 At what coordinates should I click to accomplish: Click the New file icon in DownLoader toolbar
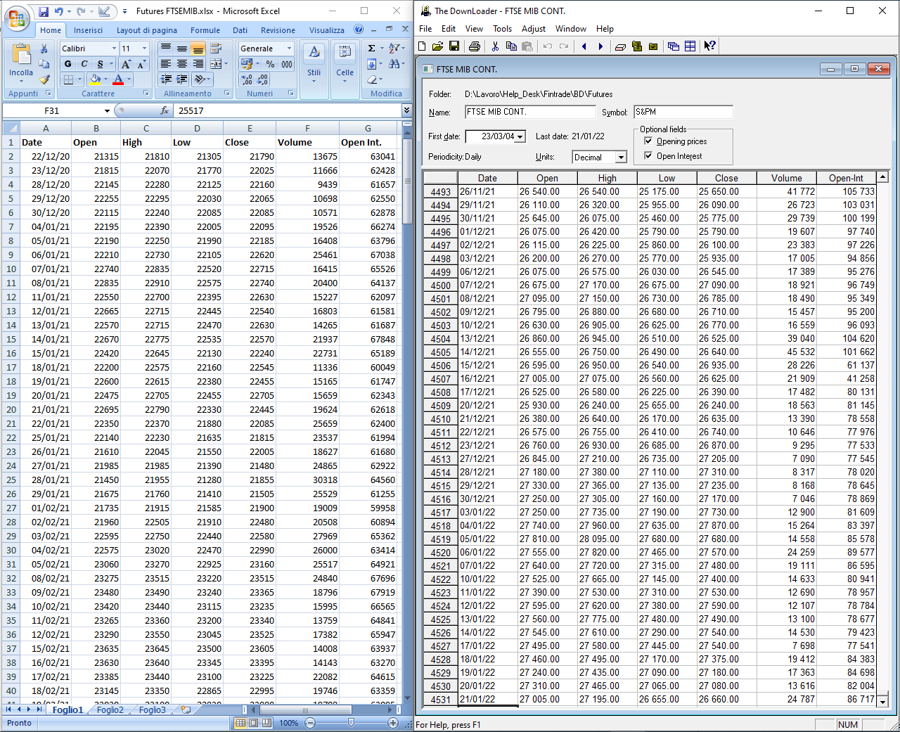tap(422, 46)
